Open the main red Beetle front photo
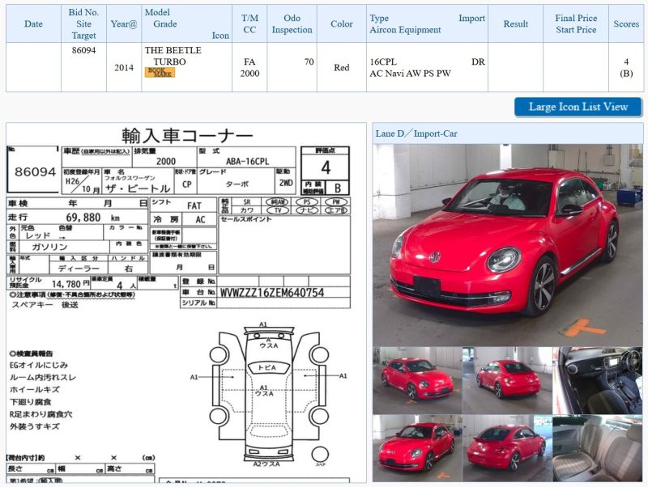 508,245
